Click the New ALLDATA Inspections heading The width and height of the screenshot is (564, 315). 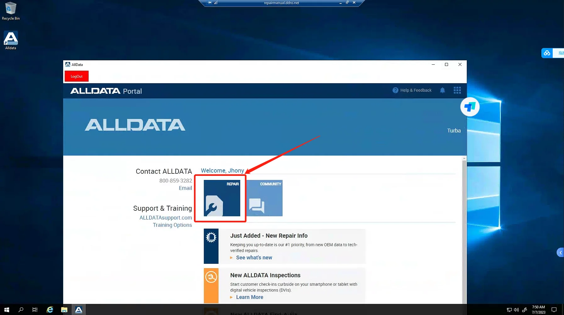pyautogui.click(x=265, y=275)
